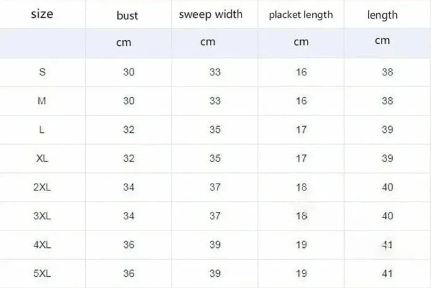Select the L size row label
Screen dimensions: 431x288
[42, 130]
